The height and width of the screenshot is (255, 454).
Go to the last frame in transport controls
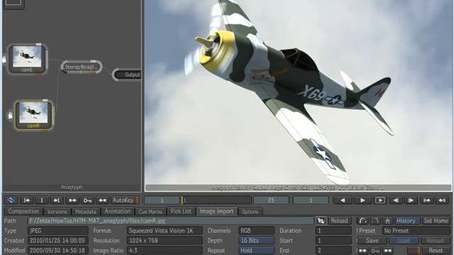pyautogui.click(x=442, y=200)
